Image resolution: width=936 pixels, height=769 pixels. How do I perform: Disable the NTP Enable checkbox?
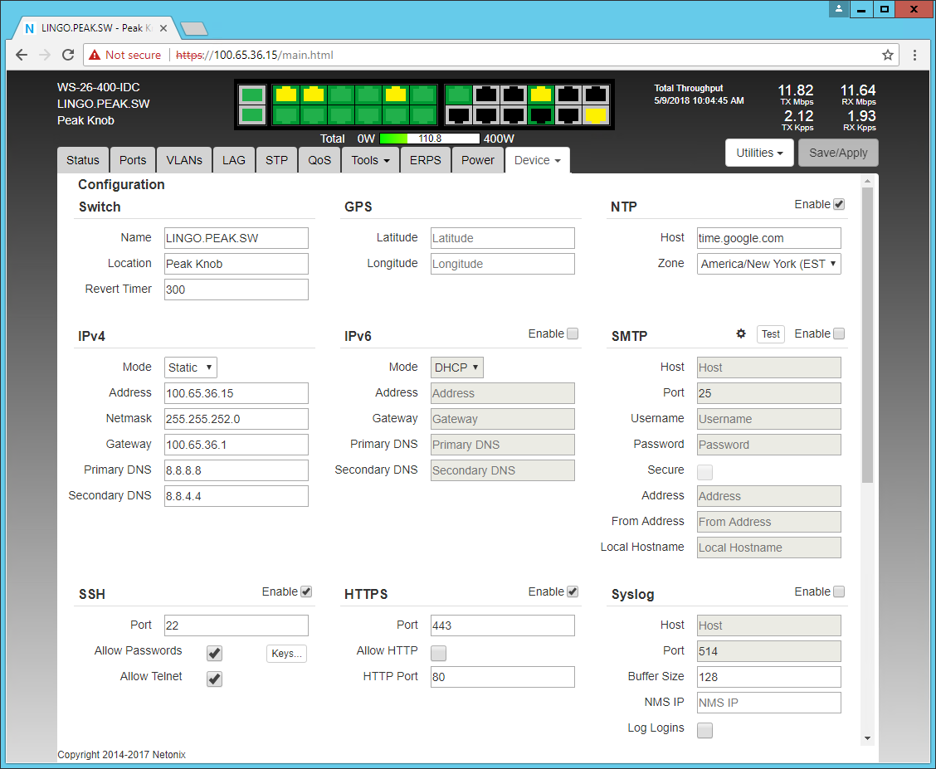pos(839,204)
